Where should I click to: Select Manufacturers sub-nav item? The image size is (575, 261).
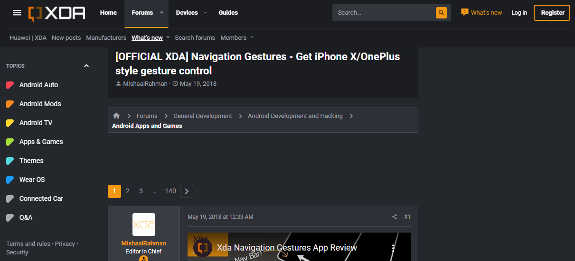tap(106, 37)
